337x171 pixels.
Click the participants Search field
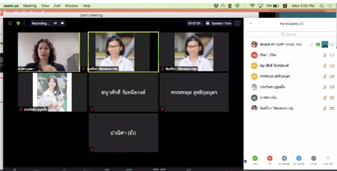[289, 34]
